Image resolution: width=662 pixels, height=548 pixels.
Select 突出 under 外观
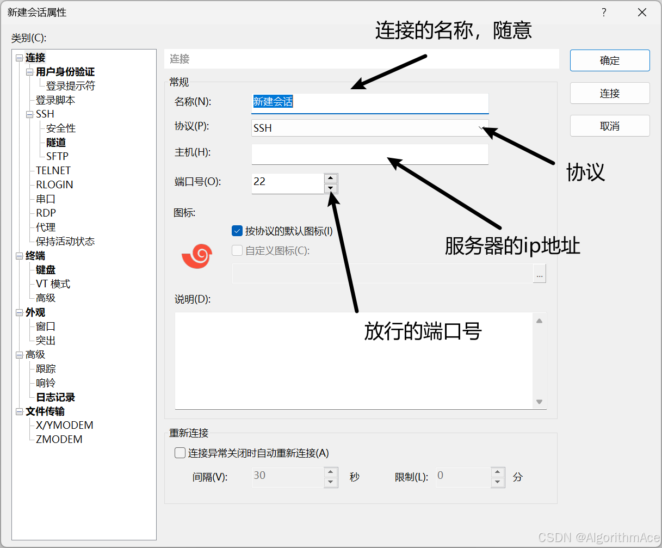pyautogui.click(x=46, y=341)
